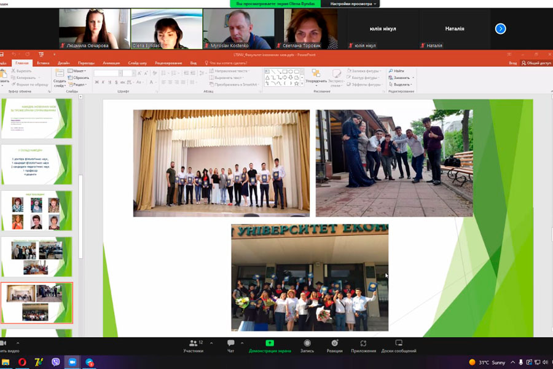The image size is (553, 369).
Task: Open Viber from the Windows taskbar
Action: point(56,362)
